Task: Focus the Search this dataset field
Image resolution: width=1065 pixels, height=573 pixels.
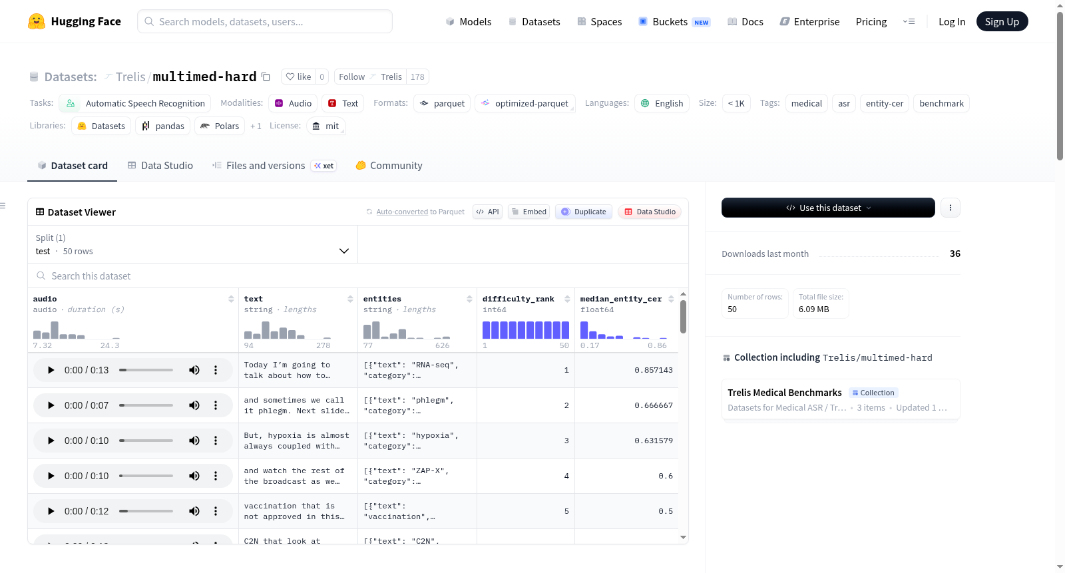Action: (358, 276)
